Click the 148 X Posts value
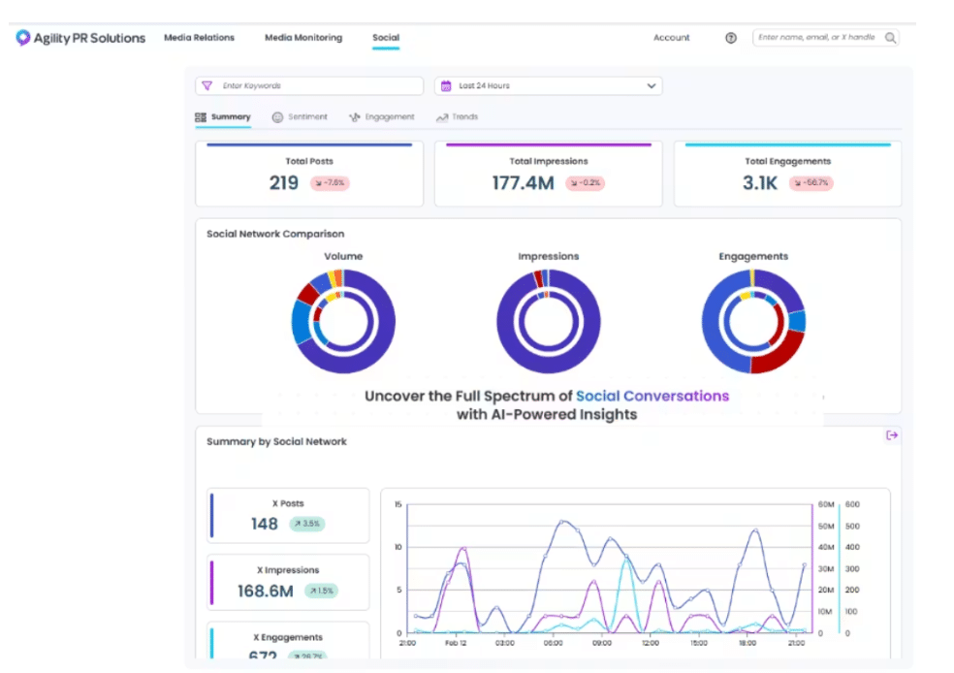 pyautogui.click(x=265, y=524)
